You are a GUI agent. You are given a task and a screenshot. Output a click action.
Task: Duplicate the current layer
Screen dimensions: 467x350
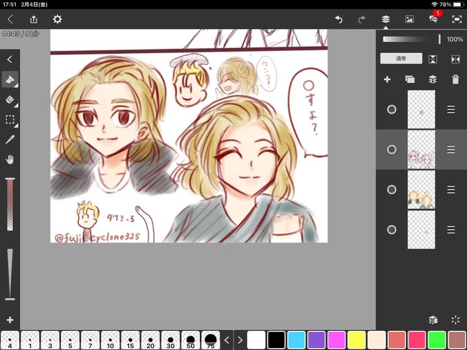point(410,80)
